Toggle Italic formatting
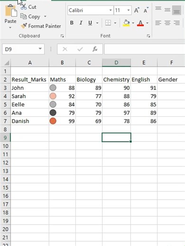This screenshot has width=185, height=246. tap(81, 23)
